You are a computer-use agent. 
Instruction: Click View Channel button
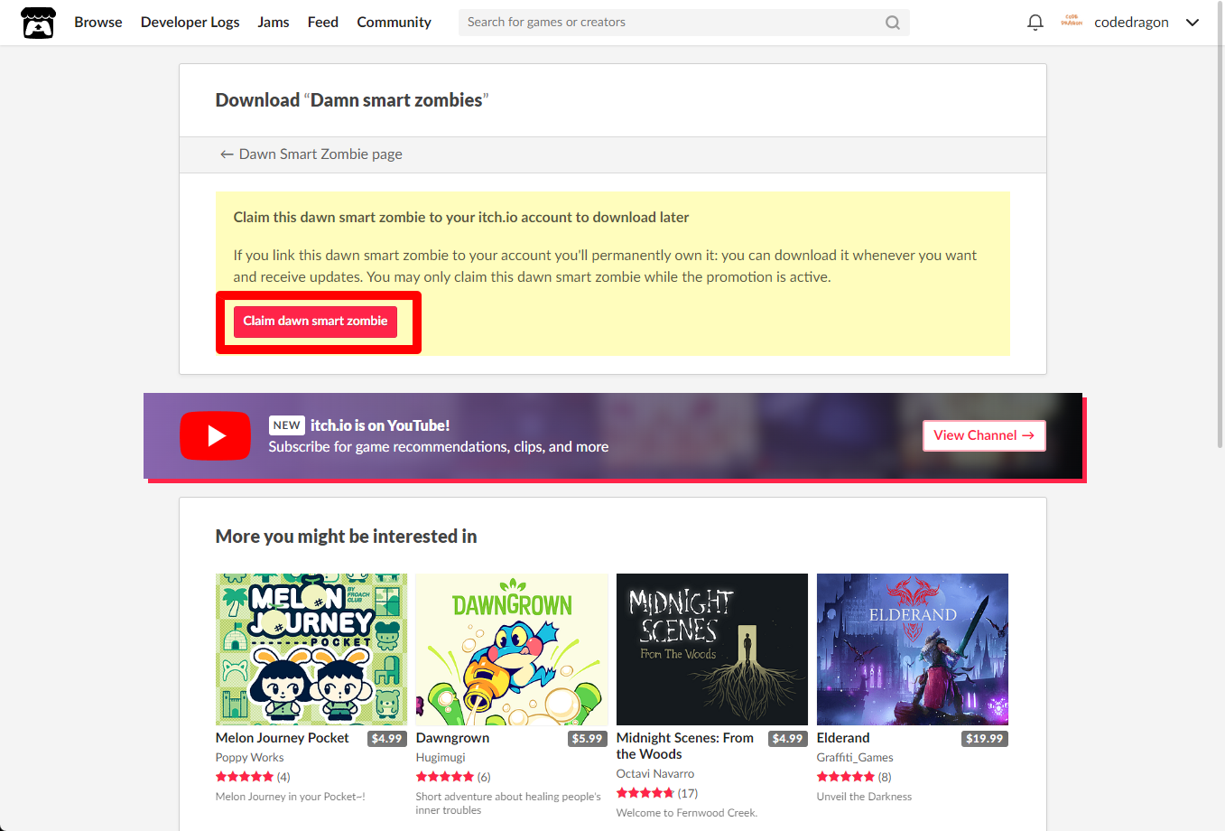point(984,435)
